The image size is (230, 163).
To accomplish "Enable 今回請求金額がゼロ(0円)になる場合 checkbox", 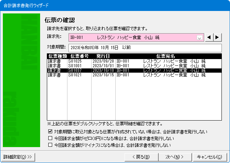I will pos(50,138).
